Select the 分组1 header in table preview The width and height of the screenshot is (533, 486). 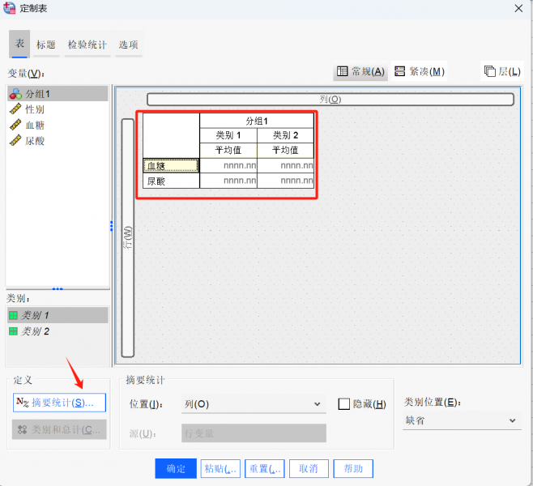[x=257, y=121]
